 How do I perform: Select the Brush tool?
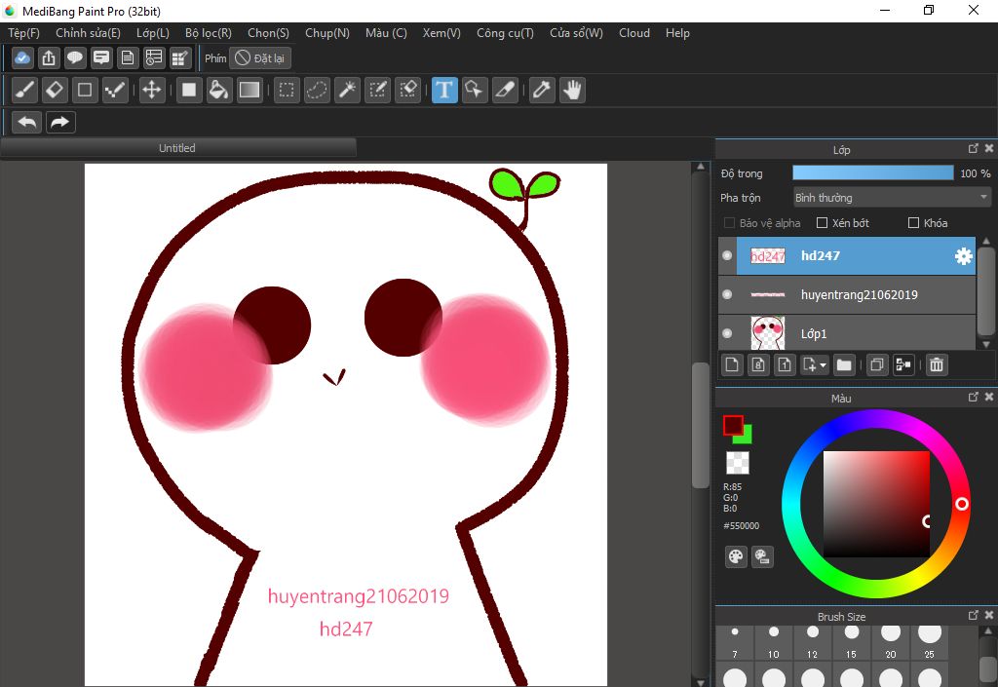point(25,91)
